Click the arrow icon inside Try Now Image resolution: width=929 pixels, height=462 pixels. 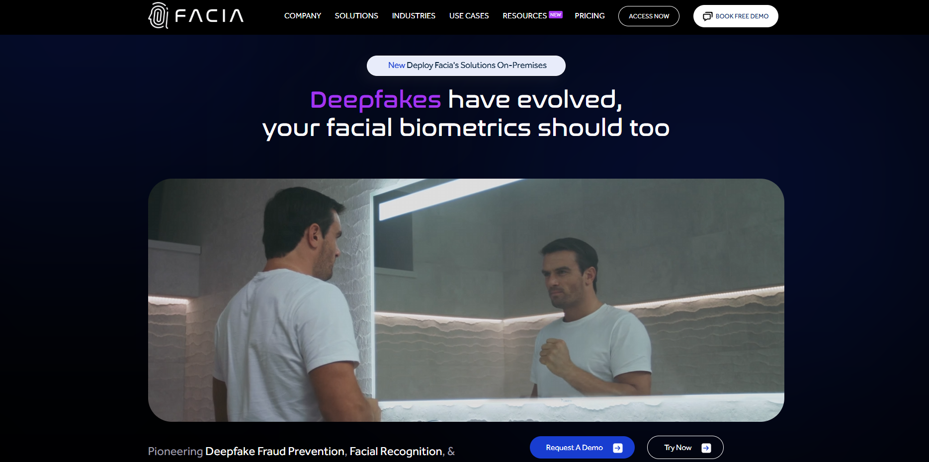706,447
